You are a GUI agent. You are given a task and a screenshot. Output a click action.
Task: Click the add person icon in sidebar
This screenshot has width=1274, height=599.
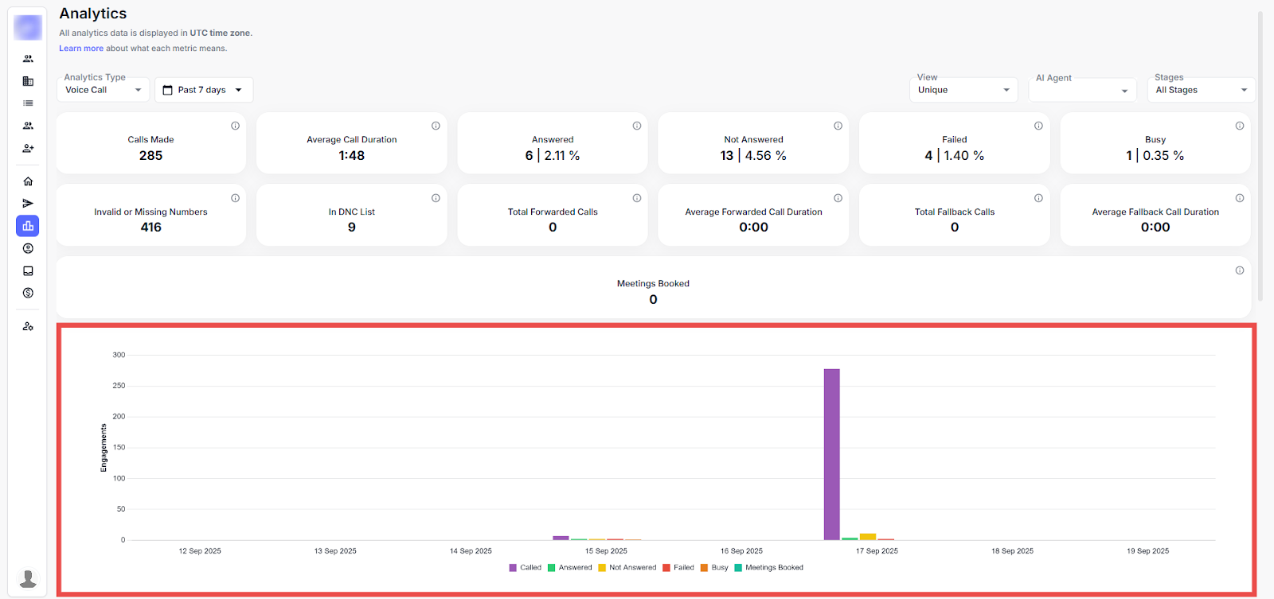28,148
